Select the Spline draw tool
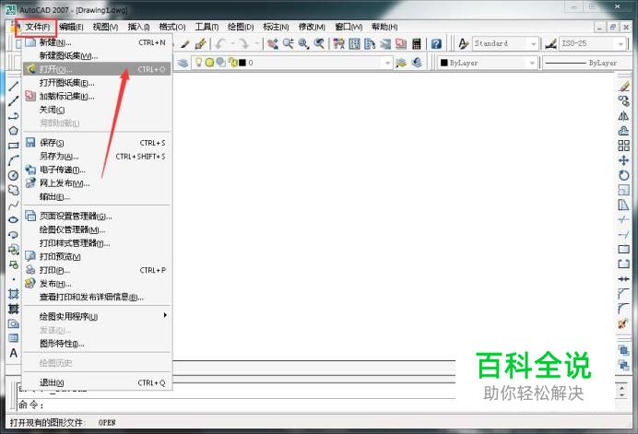638x434 pixels. point(14,205)
